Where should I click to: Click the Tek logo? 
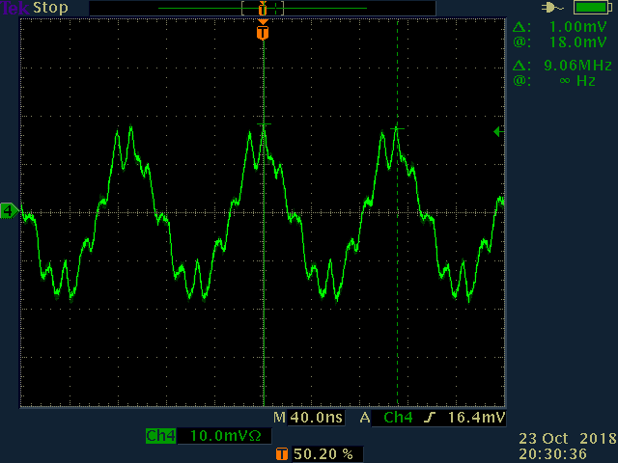[14, 8]
